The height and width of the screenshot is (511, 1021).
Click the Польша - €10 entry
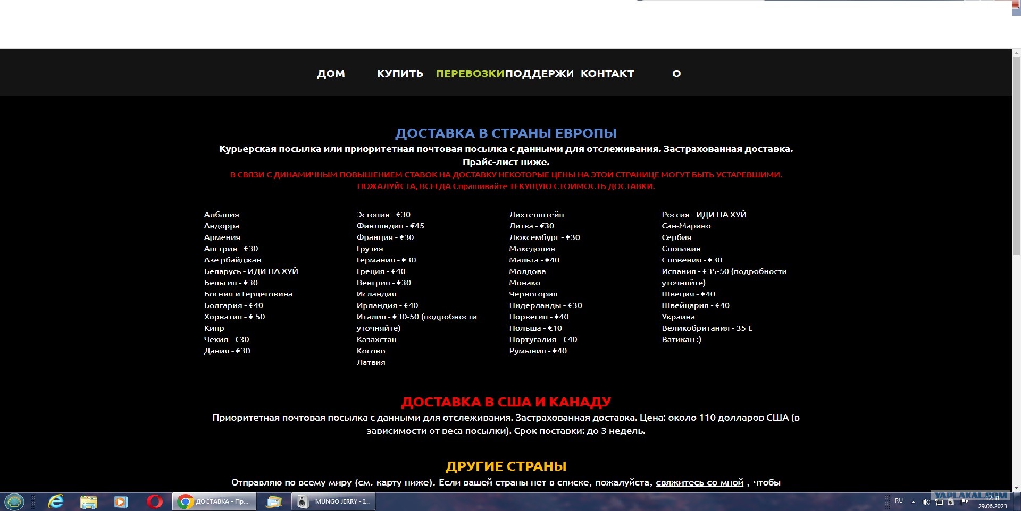pos(535,328)
